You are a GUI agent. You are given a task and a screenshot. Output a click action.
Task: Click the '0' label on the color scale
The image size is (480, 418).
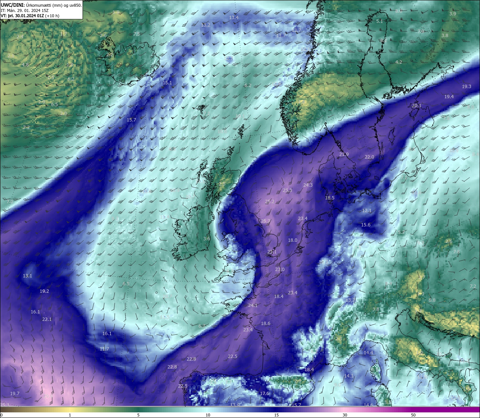pyautogui.click(x=1, y=415)
